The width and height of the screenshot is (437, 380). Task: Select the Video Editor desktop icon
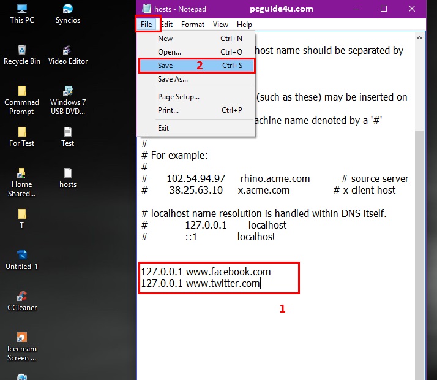coord(68,51)
